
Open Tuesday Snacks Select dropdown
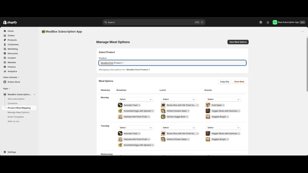point(223,128)
